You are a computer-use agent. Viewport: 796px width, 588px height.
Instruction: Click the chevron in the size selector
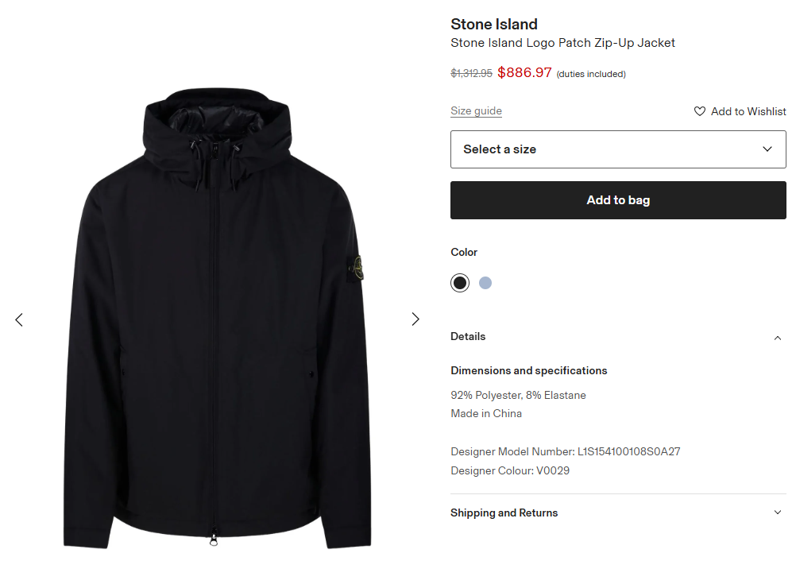[x=767, y=149]
